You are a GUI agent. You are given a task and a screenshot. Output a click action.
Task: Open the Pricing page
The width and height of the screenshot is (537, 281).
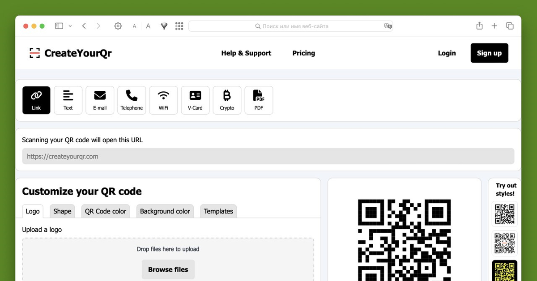point(304,53)
